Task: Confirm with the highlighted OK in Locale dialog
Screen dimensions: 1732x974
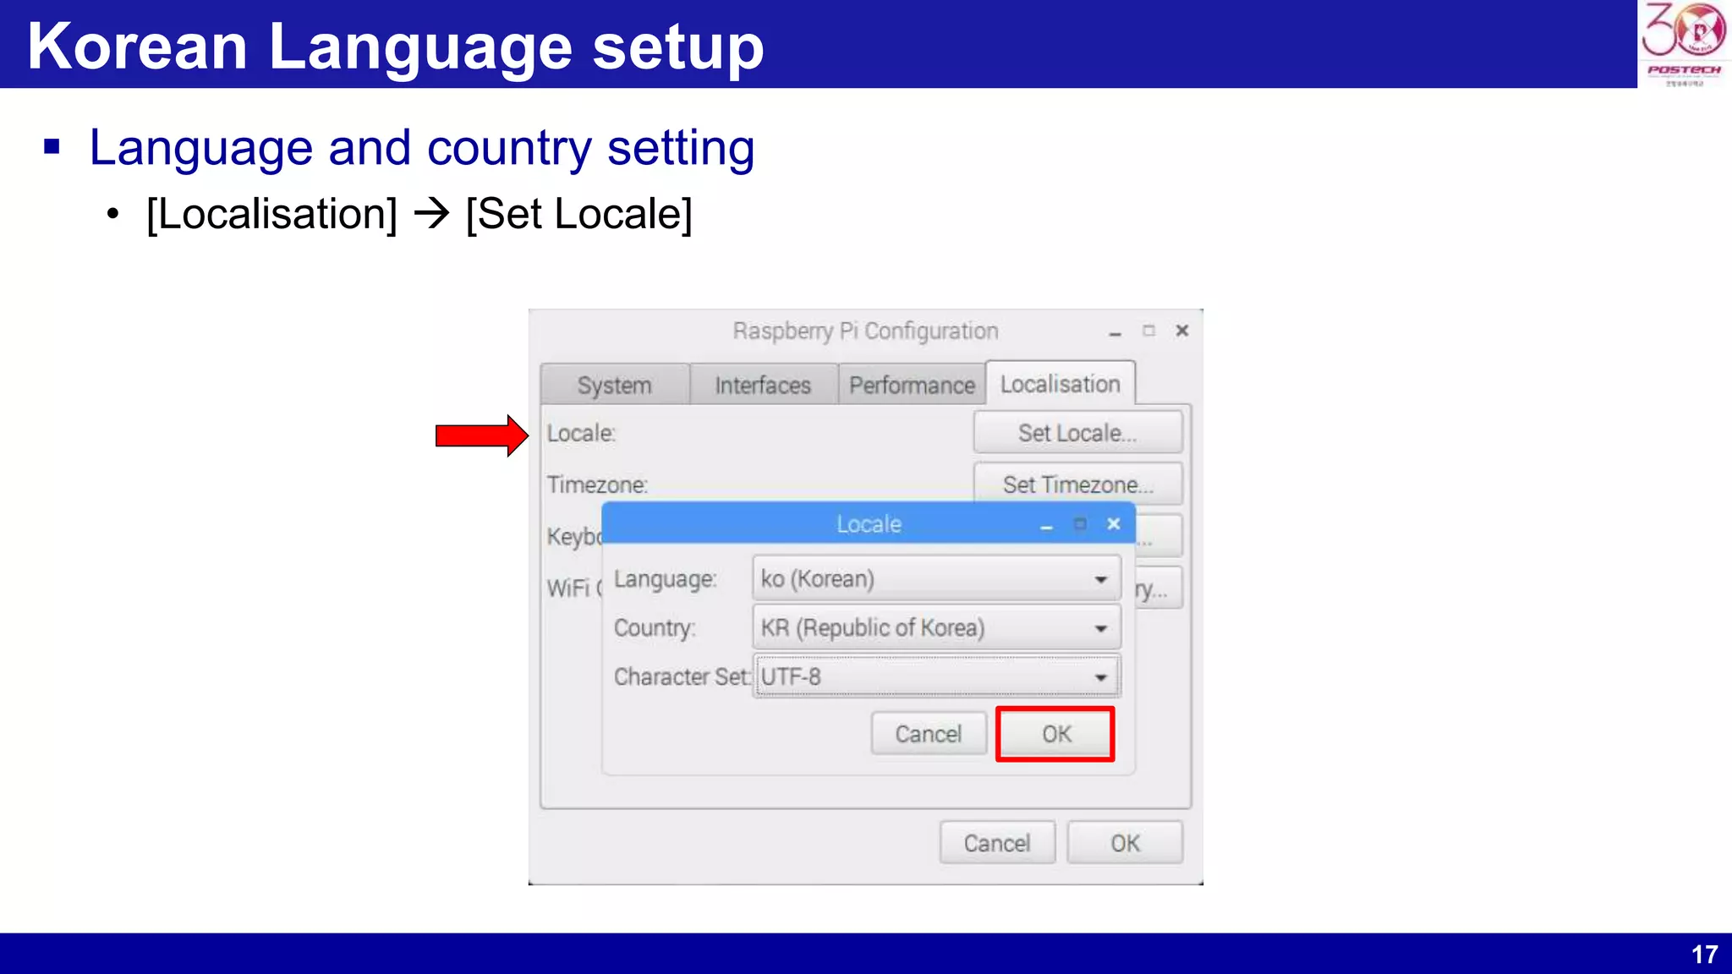Action: (1055, 734)
